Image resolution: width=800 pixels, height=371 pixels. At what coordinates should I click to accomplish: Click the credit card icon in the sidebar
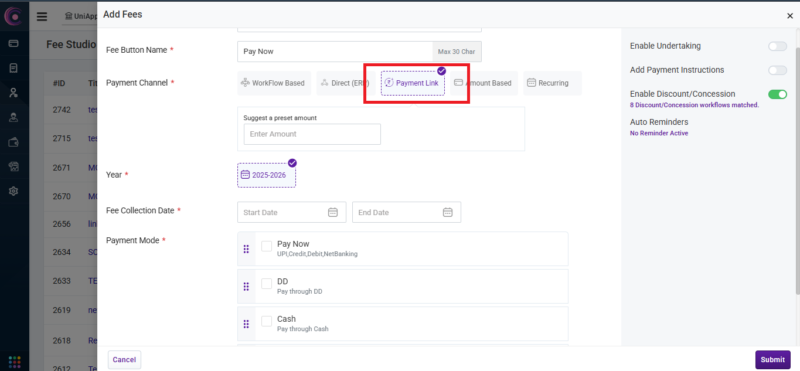14,43
